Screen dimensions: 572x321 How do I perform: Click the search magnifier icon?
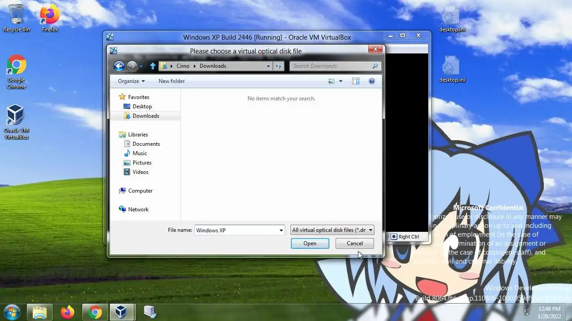click(375, 66)
